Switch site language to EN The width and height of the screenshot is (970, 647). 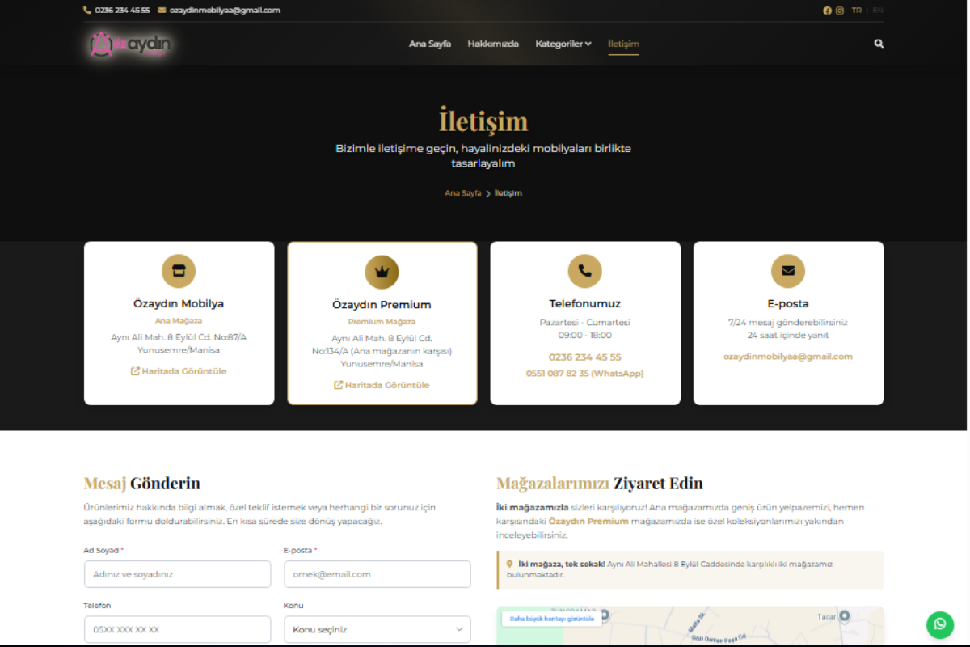(x=877, y=11)
